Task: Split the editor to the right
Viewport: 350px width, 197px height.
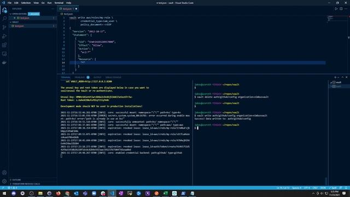Action: click(x=341, y=9)
